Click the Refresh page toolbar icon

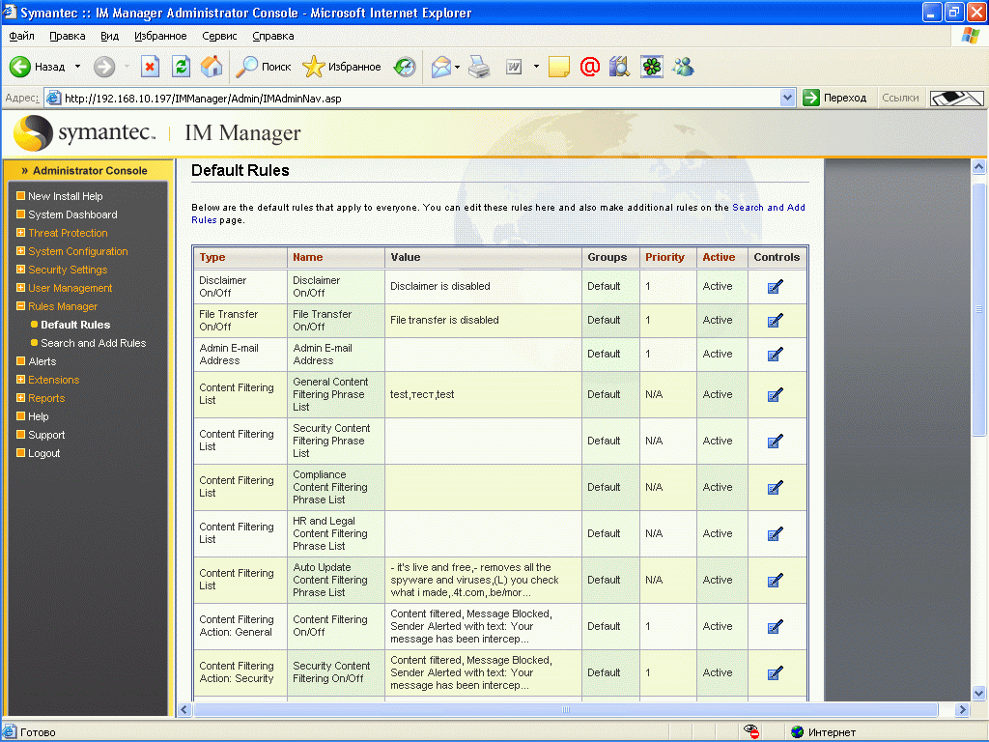pyautogui.click(x=181, y=67)
